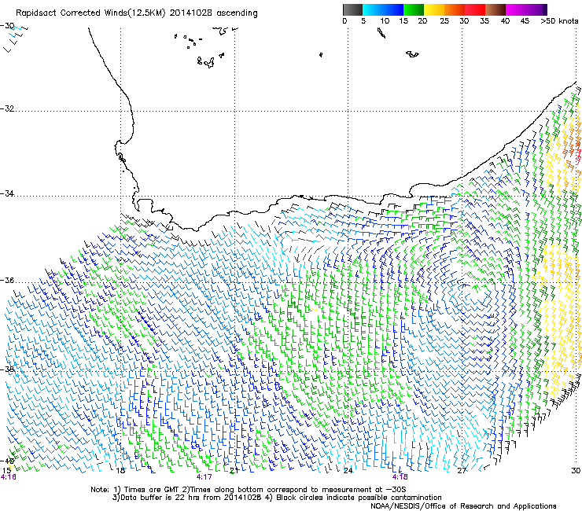Viewport: 582px width, 511px height.
Task: Click the 'Note: 1) Times are GMT' footnote line
Action: coord(248,490)
